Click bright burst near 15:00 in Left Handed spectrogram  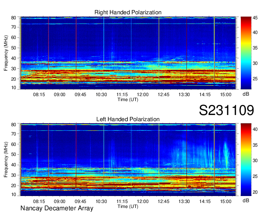tap(226, 155)
